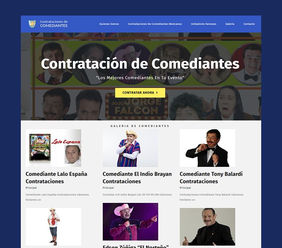
Task: Open the Quienes Somos menu item
Action: click(109, 24)
